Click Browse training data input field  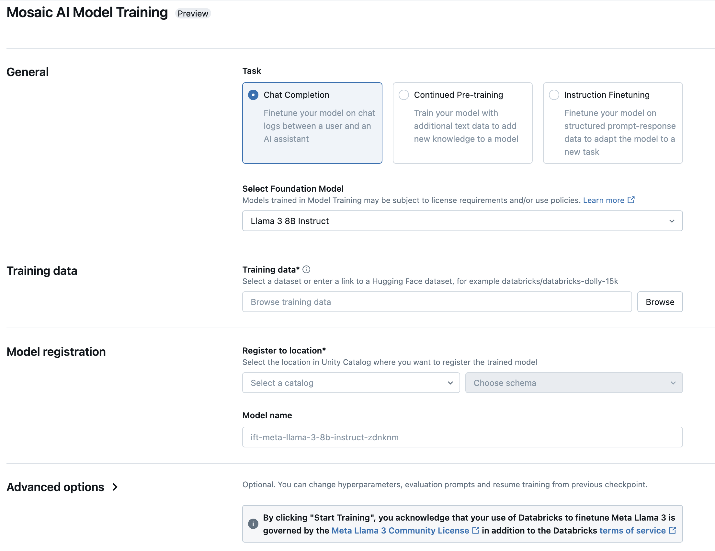[x=437, y=301]
